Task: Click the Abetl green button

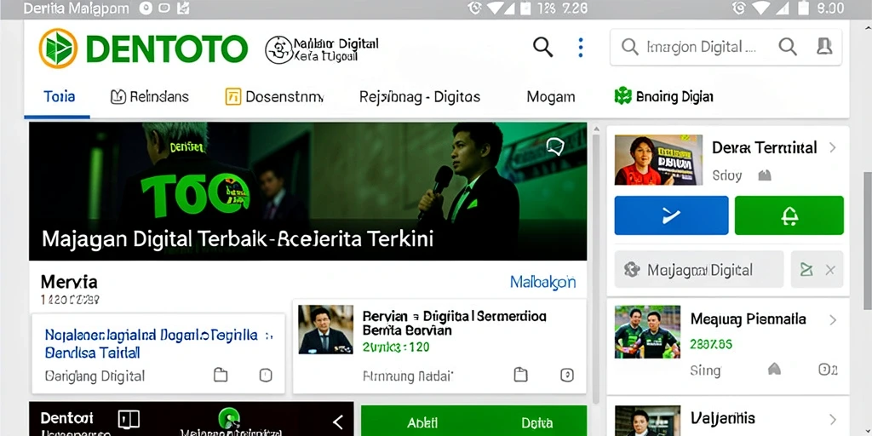Action: [x=422, y=422]
